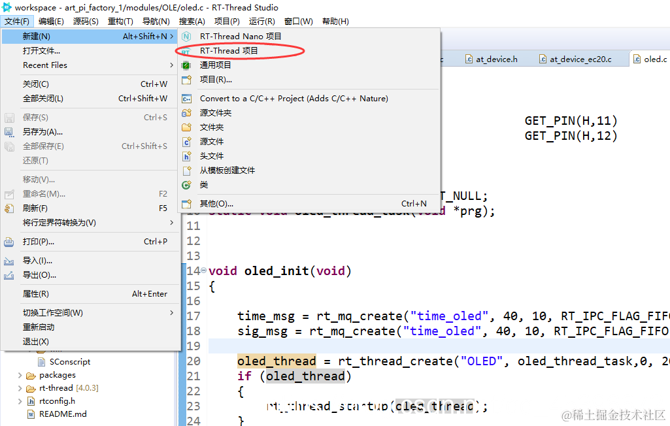Image resolution: width=670 pixels, height=426 pixels.
Task: Click the file icon on at_device.h tab
Action: click(469, 59)
